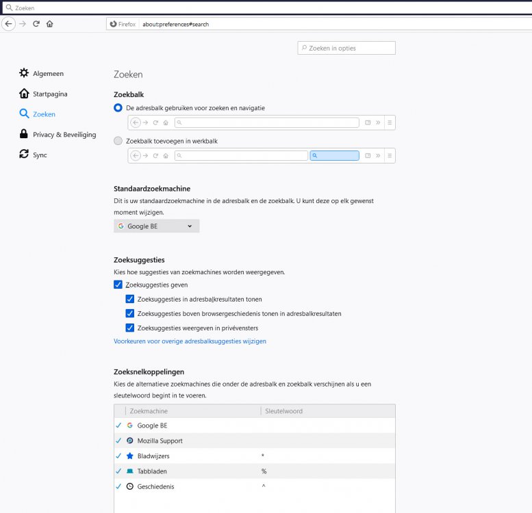Viewport: 532px width, 513px height.
Task: Click Google BE name in table
Action: [152, 425]
